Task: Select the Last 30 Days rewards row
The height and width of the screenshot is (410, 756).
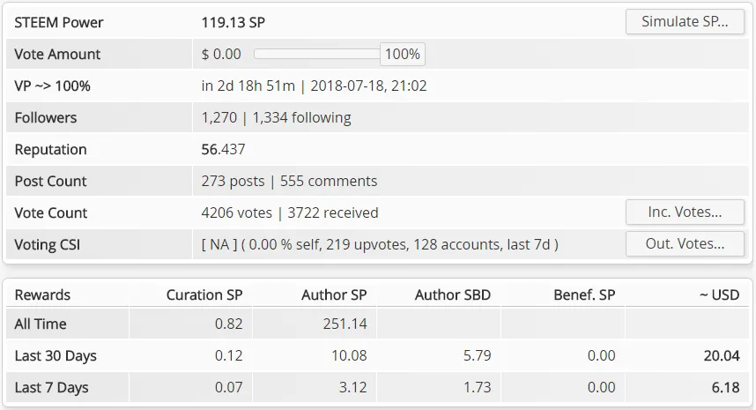Action: [377, 355]
